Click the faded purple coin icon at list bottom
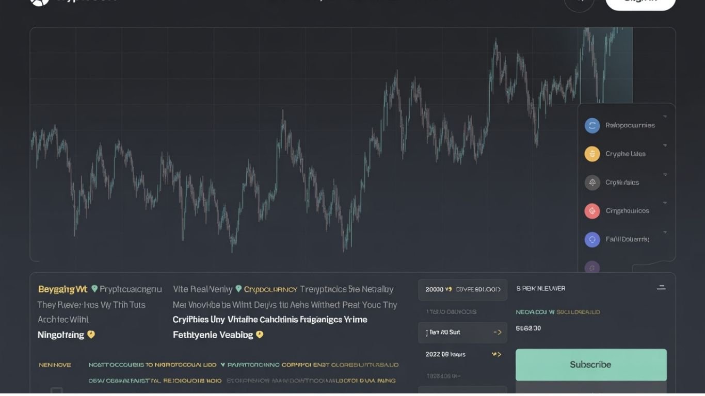 coord(592,268)
